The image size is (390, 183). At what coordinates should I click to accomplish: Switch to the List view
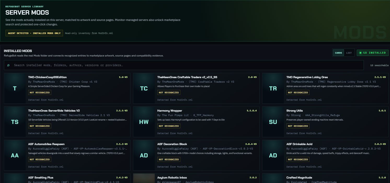(349, 53)
